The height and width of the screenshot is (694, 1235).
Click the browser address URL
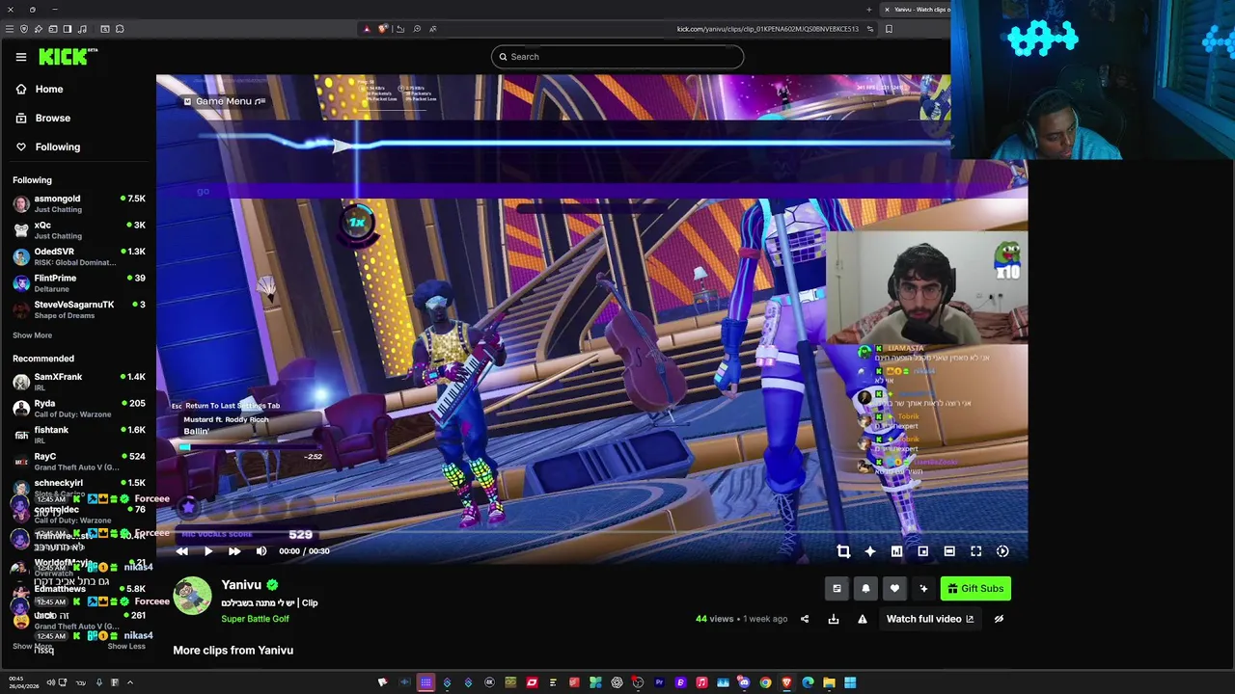pos(767,29)
